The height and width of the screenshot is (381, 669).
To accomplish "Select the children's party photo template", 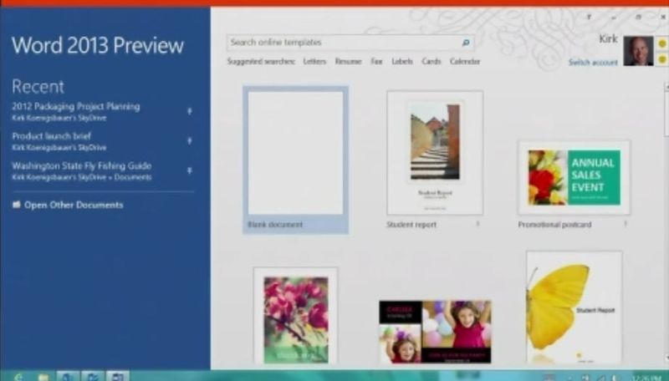I will [435, 332].
